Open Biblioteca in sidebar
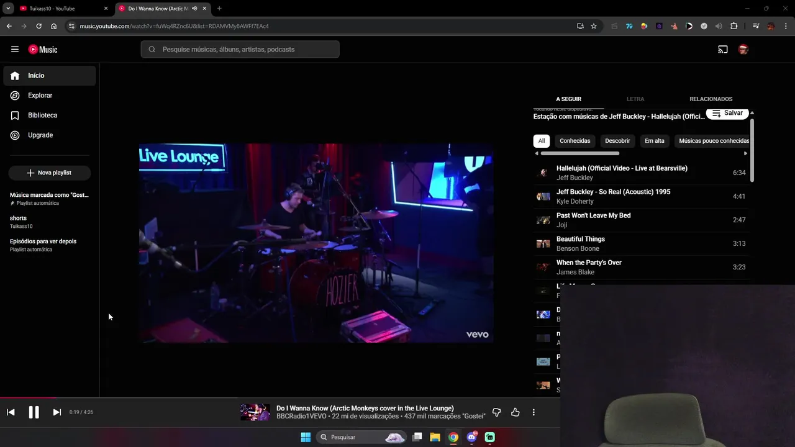Image resolution: width=795 pixels, height=447 pixels. (50, 115)
